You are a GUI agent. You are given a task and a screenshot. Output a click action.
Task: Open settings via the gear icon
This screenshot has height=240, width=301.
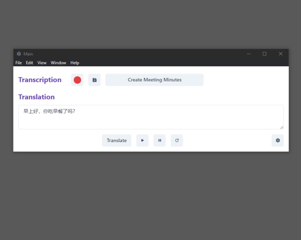pyautogui.click(x=278, y=140)
